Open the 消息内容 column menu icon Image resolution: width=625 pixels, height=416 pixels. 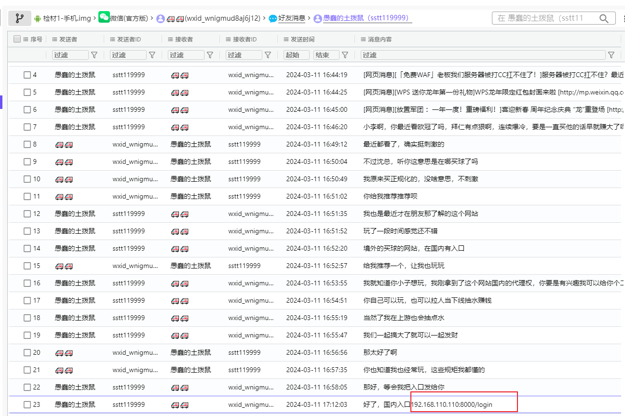click(363, 39)
